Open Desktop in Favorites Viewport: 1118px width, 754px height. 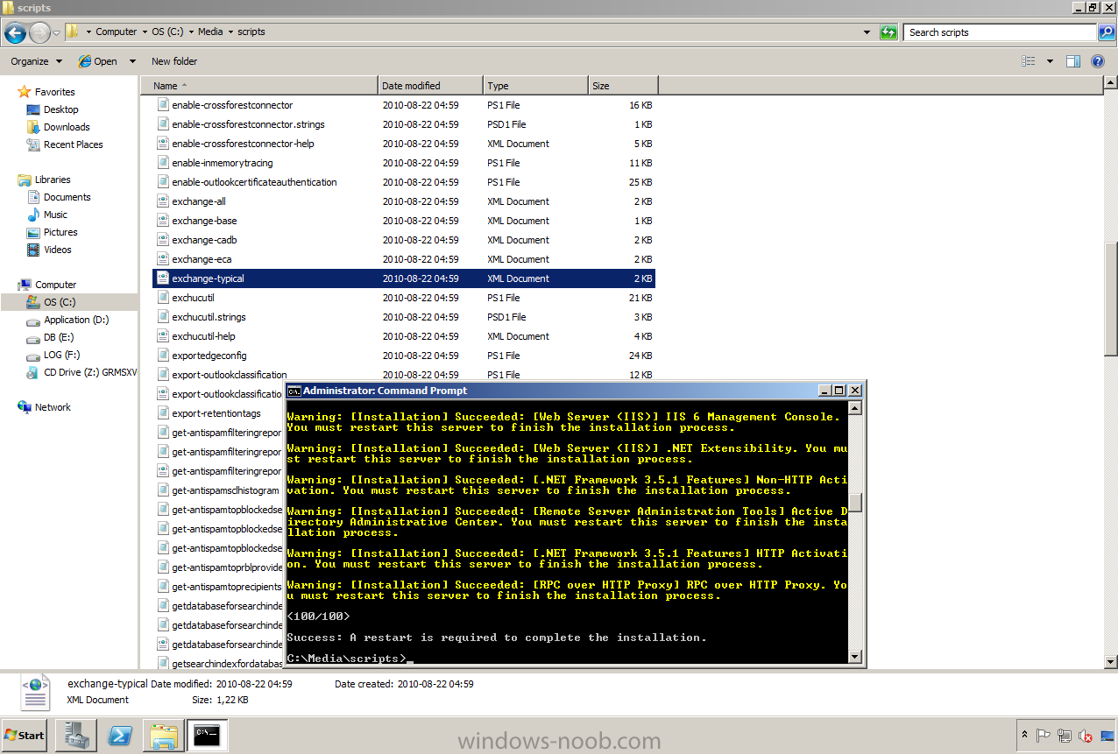coord(61,109)
